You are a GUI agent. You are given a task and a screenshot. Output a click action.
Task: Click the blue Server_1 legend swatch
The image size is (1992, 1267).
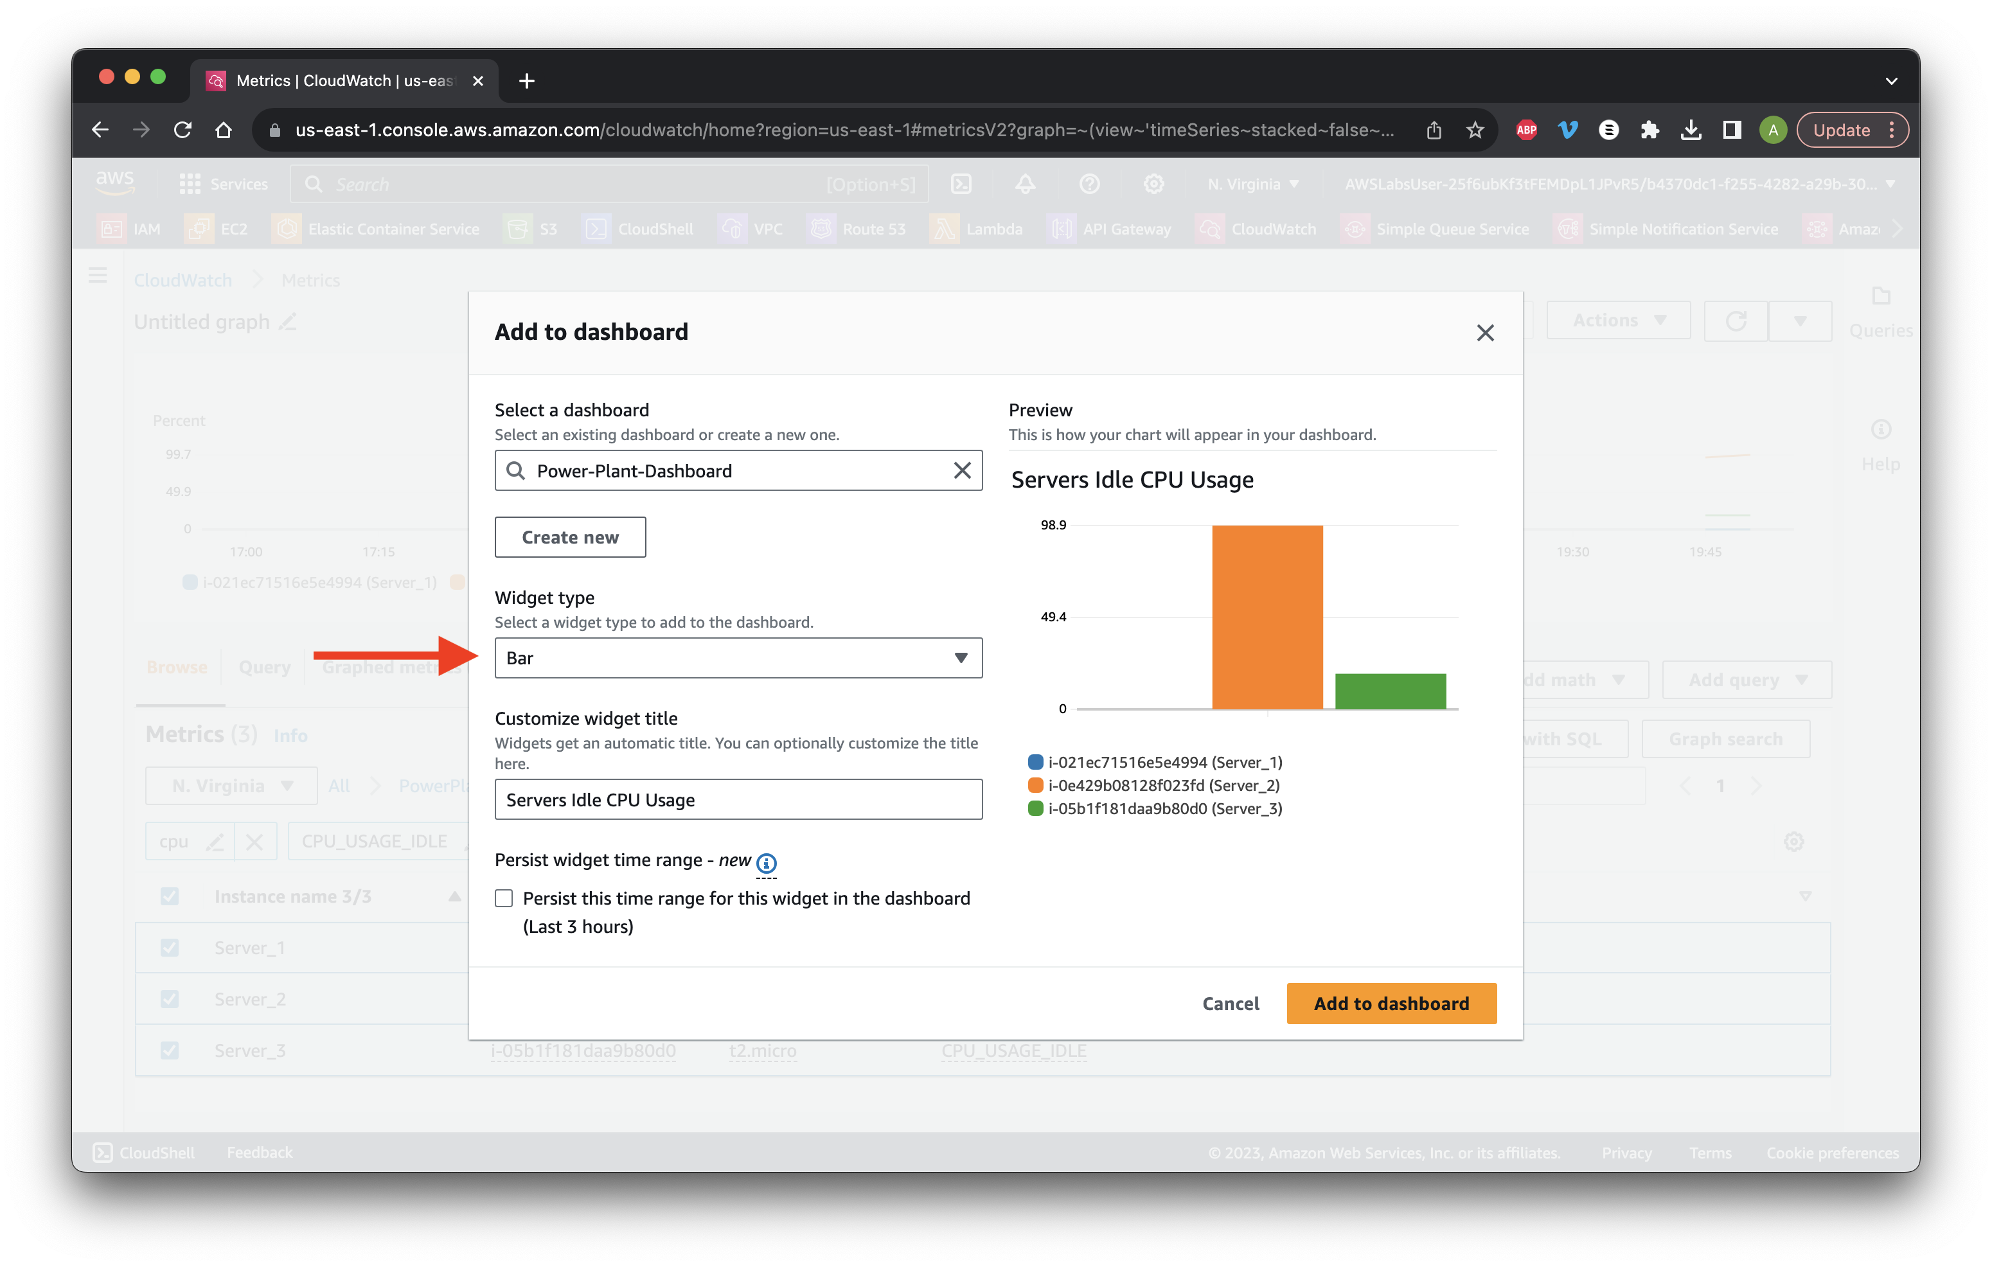click(x=1036, y=762)
